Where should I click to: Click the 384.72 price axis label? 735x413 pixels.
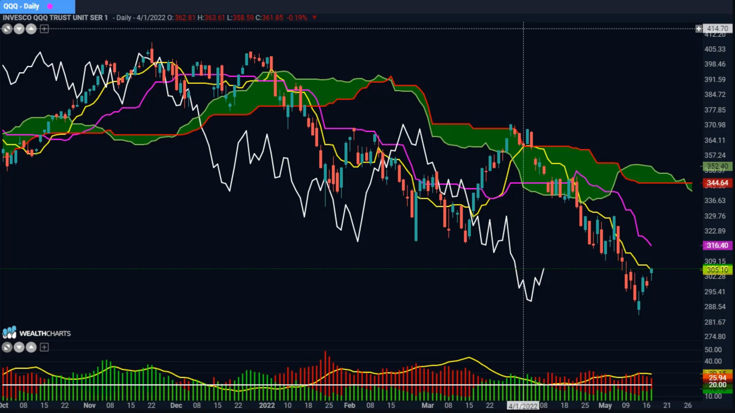click(715, 94)
